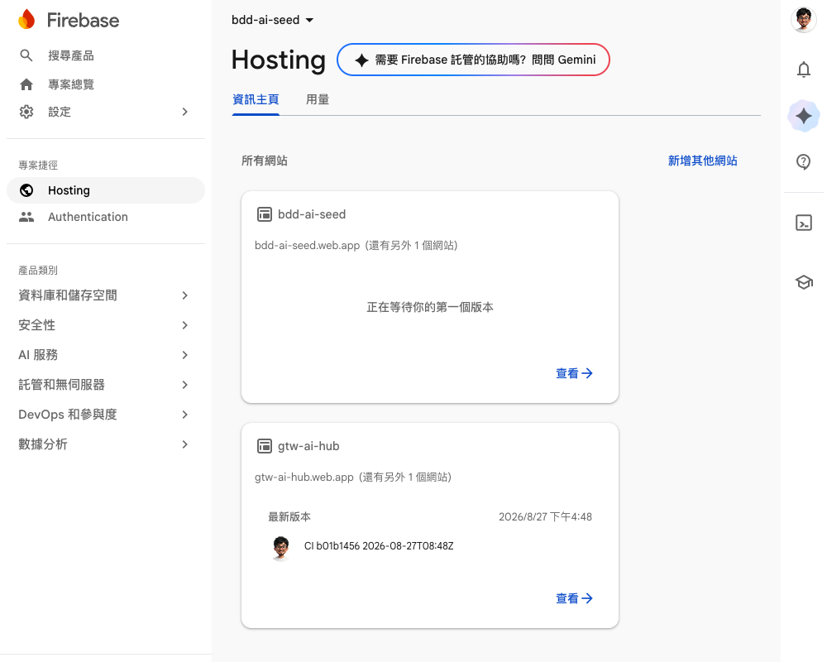Click the 所有網站 heading
Image resolution: width=827 pixels, height=662 pixels.
pyautogui.click(x=265, y=161)
